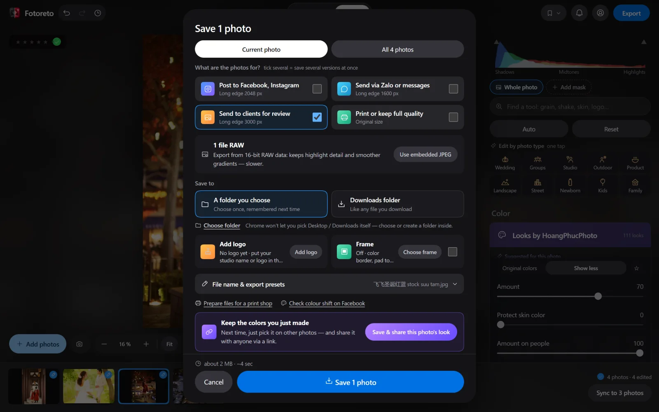Zoom out with the minus icon
Viewport: 659px width, 412px height.
tap(104, 344)
